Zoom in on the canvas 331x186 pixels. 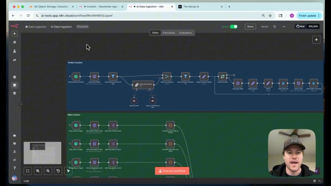click(38, 171)
